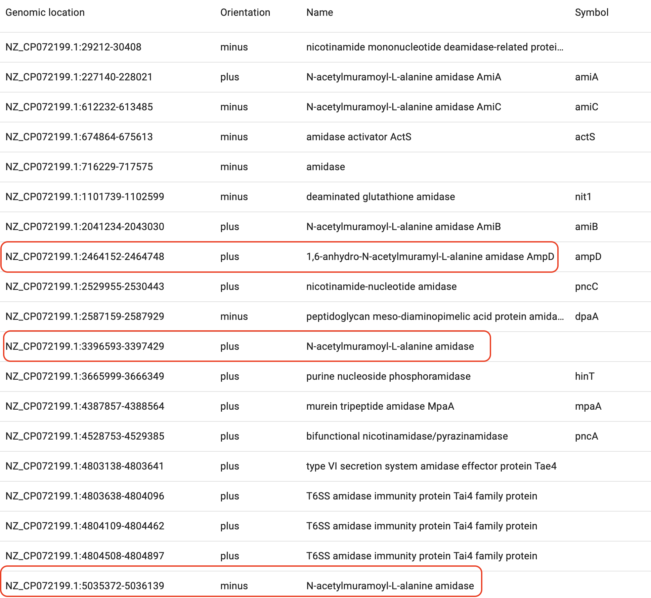Click the actS symbol cell
Viewport: 651px width, 598px height.
[x=584, y=137]
